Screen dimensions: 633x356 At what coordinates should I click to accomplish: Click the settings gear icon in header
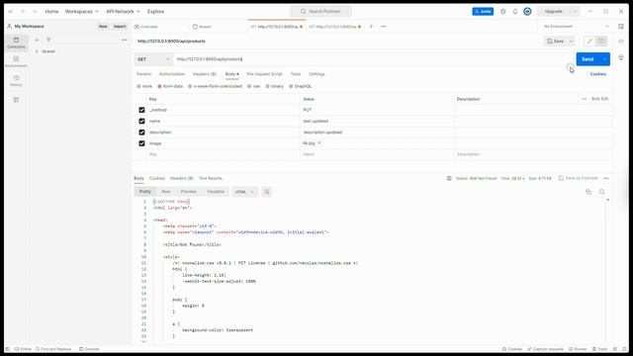coord(503,12)
